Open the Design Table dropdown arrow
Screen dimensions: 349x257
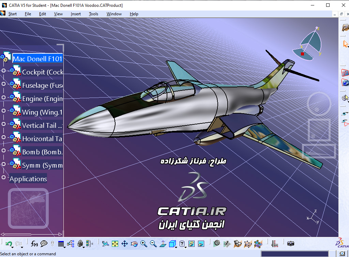click(64, 247)
